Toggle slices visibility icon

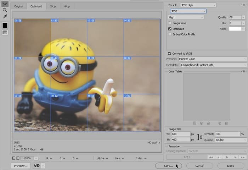coord(5,32)
